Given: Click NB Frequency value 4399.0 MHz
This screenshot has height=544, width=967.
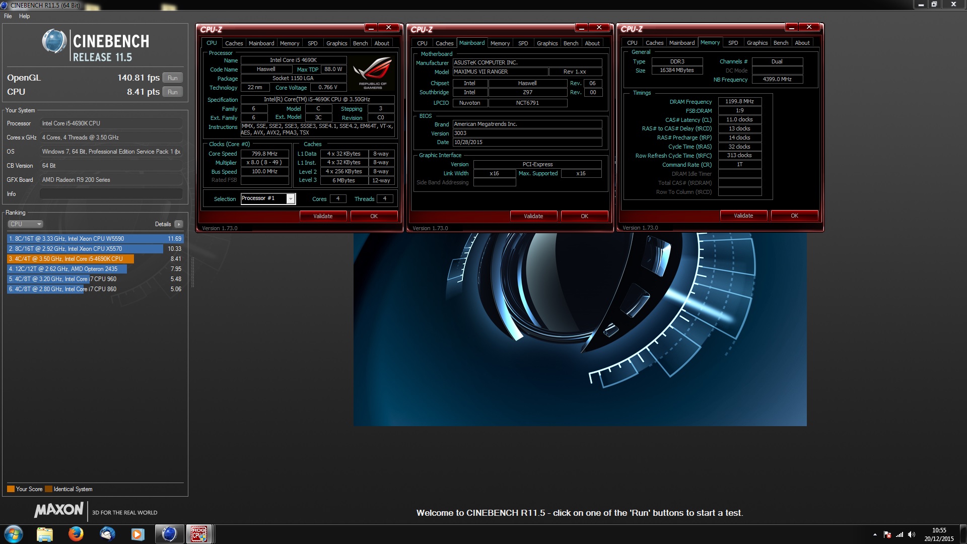Looking at the screenshot, I should pos(777,79).
